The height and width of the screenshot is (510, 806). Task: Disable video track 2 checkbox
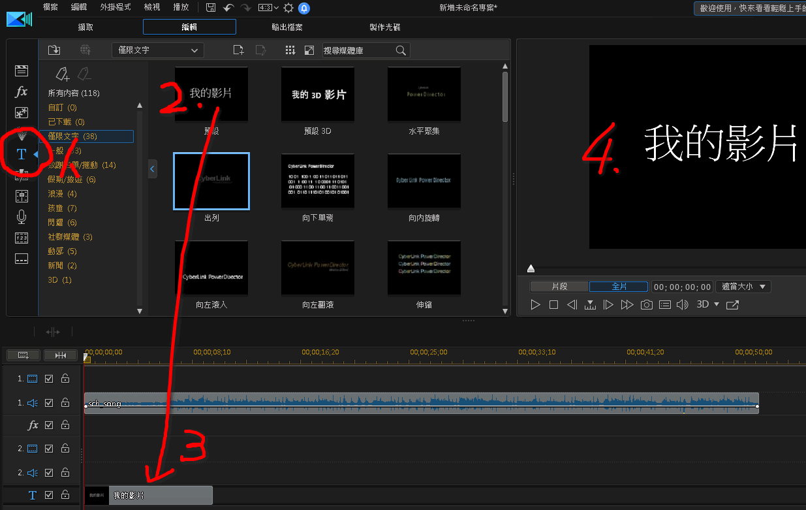pyautogui.click(x=49, y=449)
